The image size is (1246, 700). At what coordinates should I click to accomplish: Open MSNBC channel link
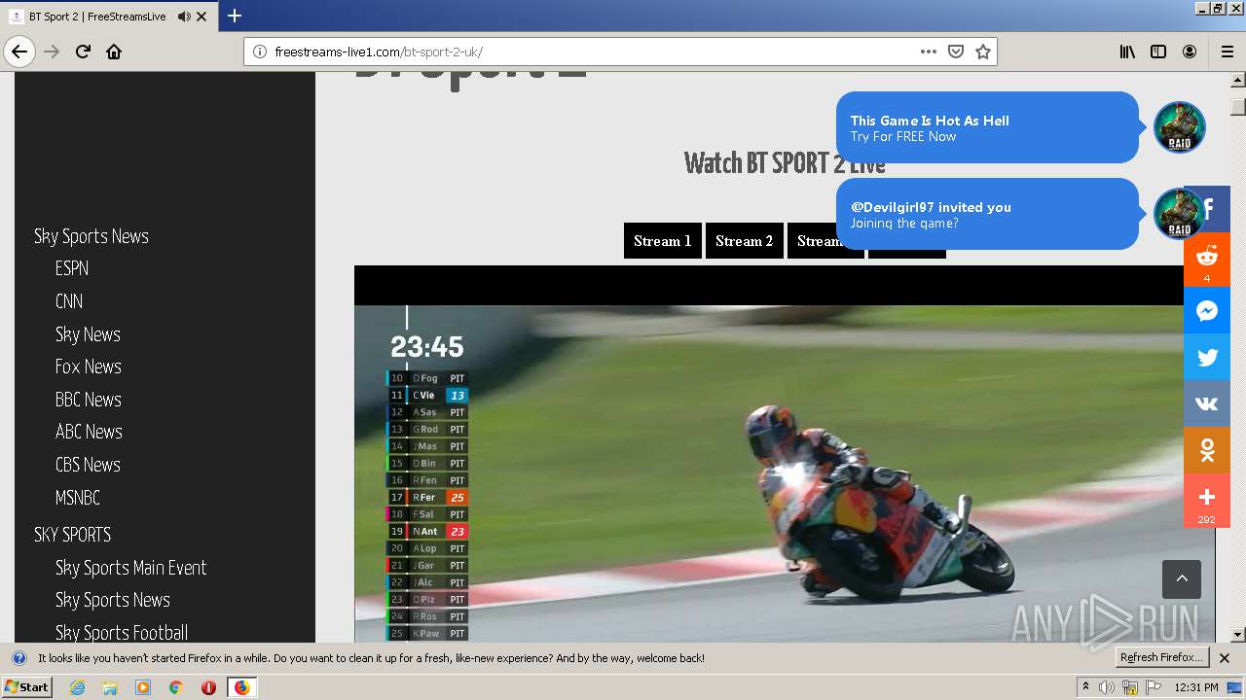(x=78, y=498)
